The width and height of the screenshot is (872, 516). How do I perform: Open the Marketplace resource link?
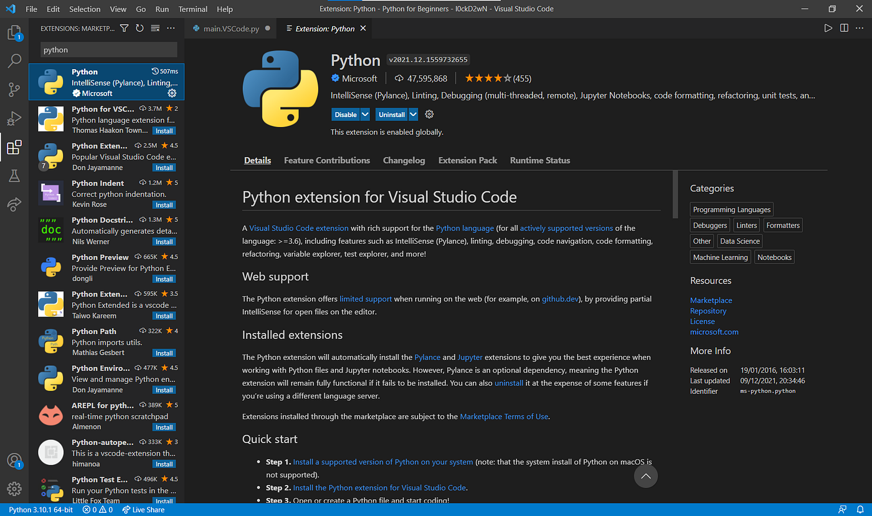coord(711,300)
